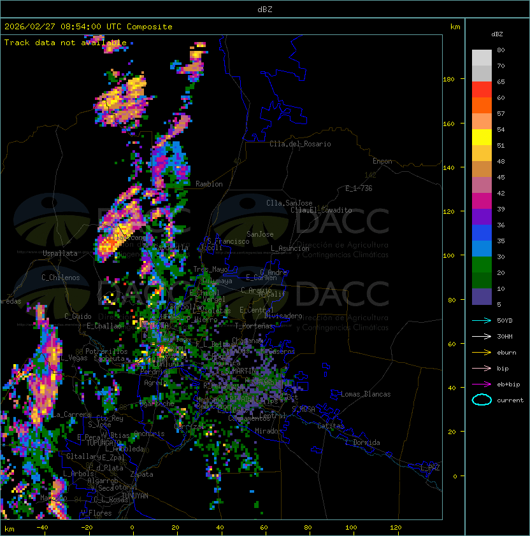
Task: Click the 'Ugarteche' map label
Action: (x=157, y=404)
